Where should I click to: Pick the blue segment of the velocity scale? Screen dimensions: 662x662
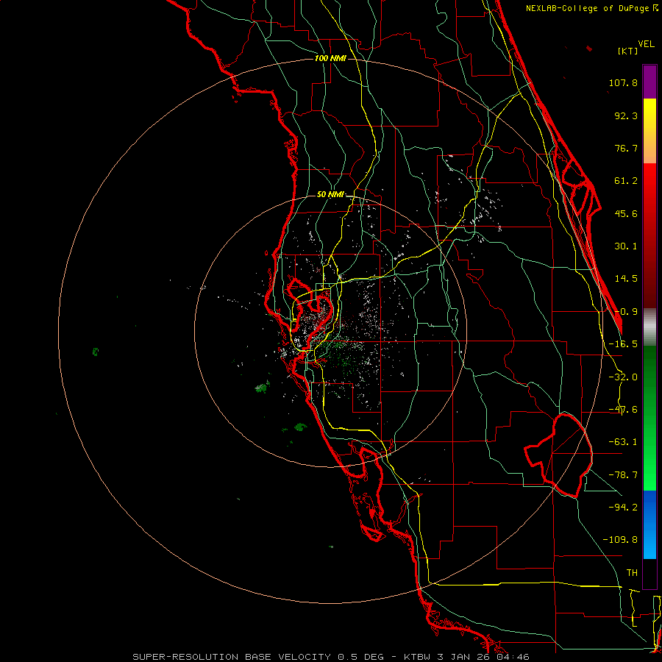point(649,524)
